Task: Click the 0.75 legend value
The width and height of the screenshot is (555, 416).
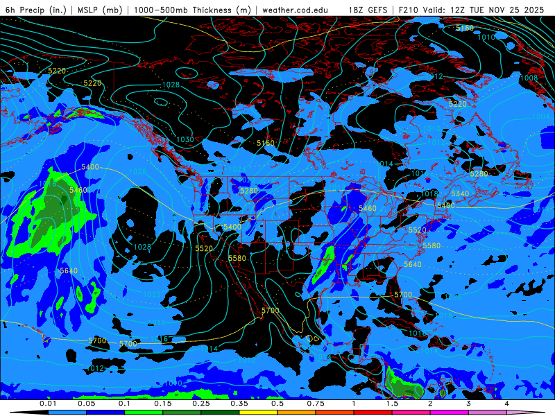Action: click(316, 404)
